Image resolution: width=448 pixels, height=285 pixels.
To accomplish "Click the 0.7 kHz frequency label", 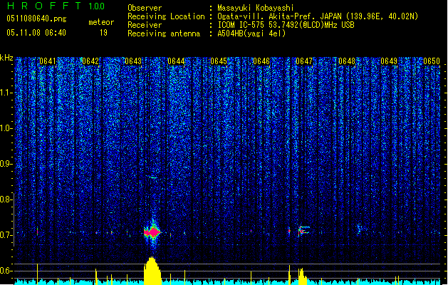I will coord(6,235).
